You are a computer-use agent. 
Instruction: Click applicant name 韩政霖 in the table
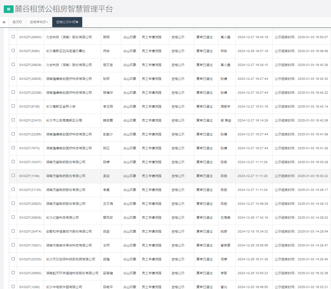pos(108,121)
